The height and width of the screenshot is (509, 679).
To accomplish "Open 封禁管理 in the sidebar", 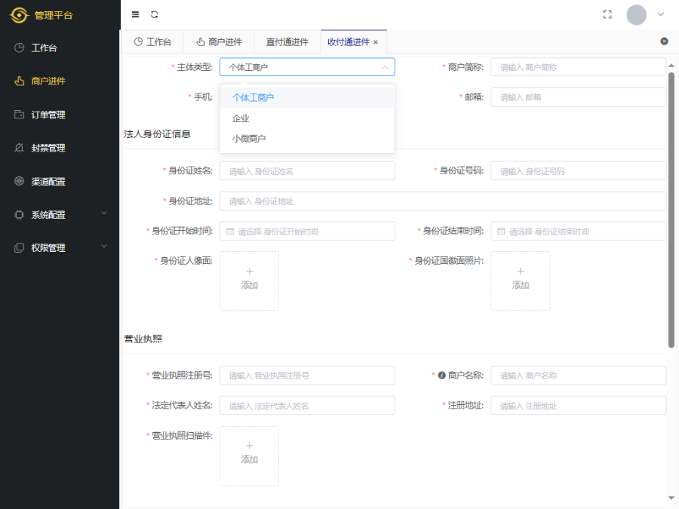I will (60, 148).
